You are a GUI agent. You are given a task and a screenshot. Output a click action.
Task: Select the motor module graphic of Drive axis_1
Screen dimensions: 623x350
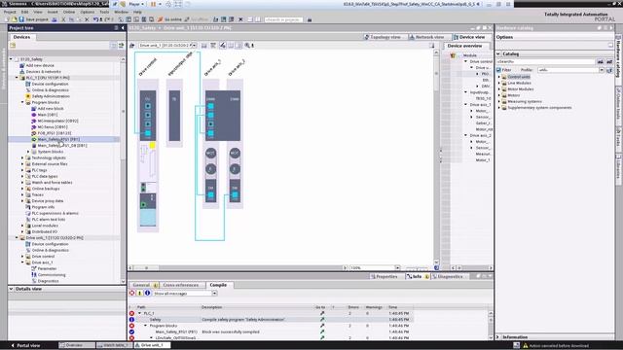point(223,115)
